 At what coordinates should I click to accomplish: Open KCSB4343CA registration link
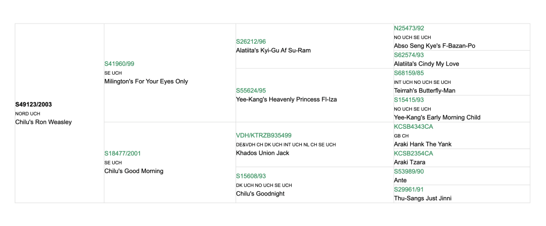[x=413, y=127]
